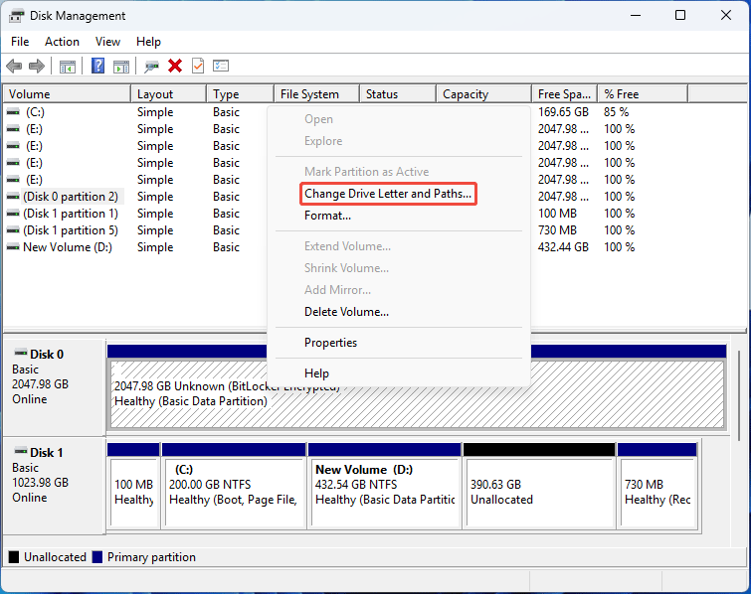
Task: Sort by the Type column header
Action: (x=241, y=94)
